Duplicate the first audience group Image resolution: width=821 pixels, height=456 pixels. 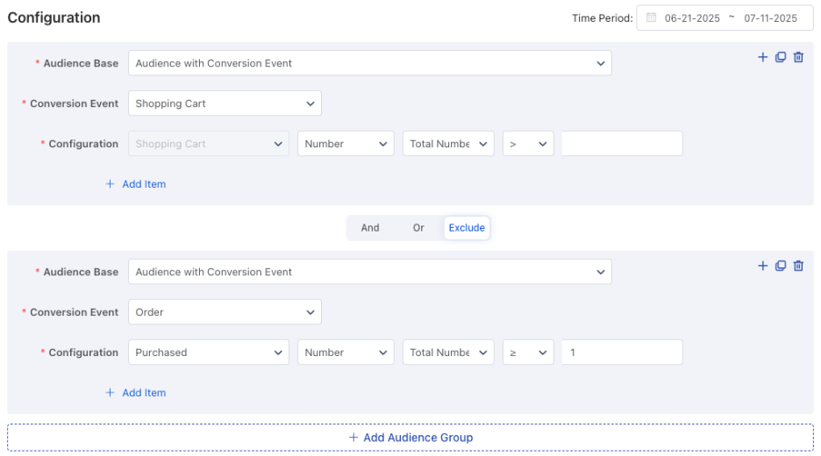coord(780,57)
